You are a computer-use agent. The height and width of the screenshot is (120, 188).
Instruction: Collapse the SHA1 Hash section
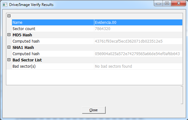9,47
